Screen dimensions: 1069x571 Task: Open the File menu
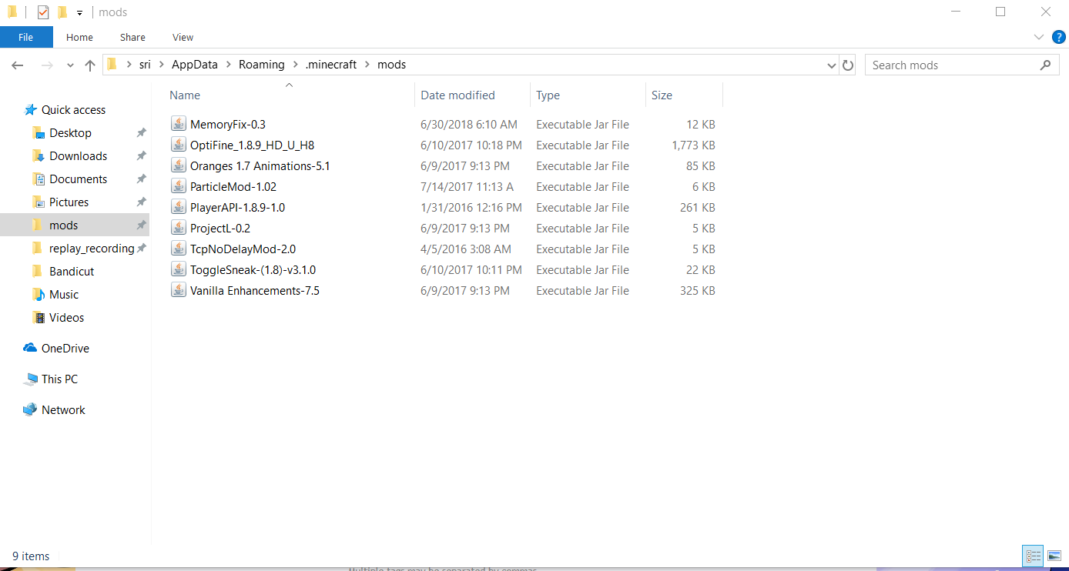(26, 37)
